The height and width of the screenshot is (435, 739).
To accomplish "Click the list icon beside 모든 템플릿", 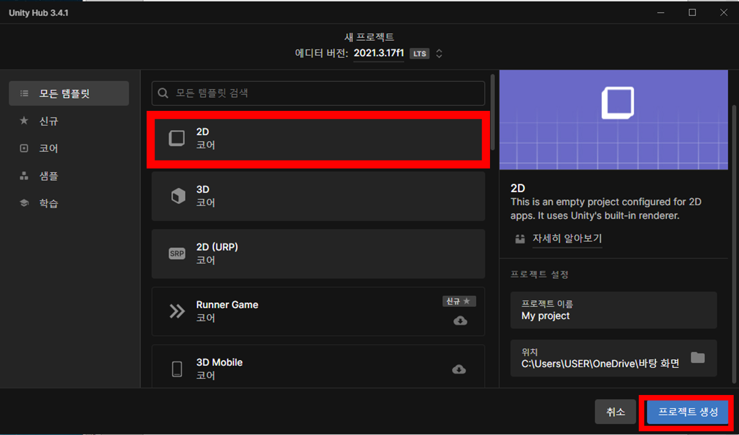I will [24, 93].
